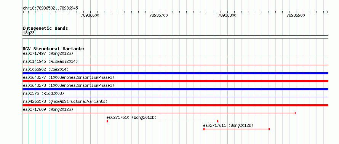Open variant nsv1141945 (Alsmadi2014) label
Viewport: 339px width, 144px height.
[50, 61]
